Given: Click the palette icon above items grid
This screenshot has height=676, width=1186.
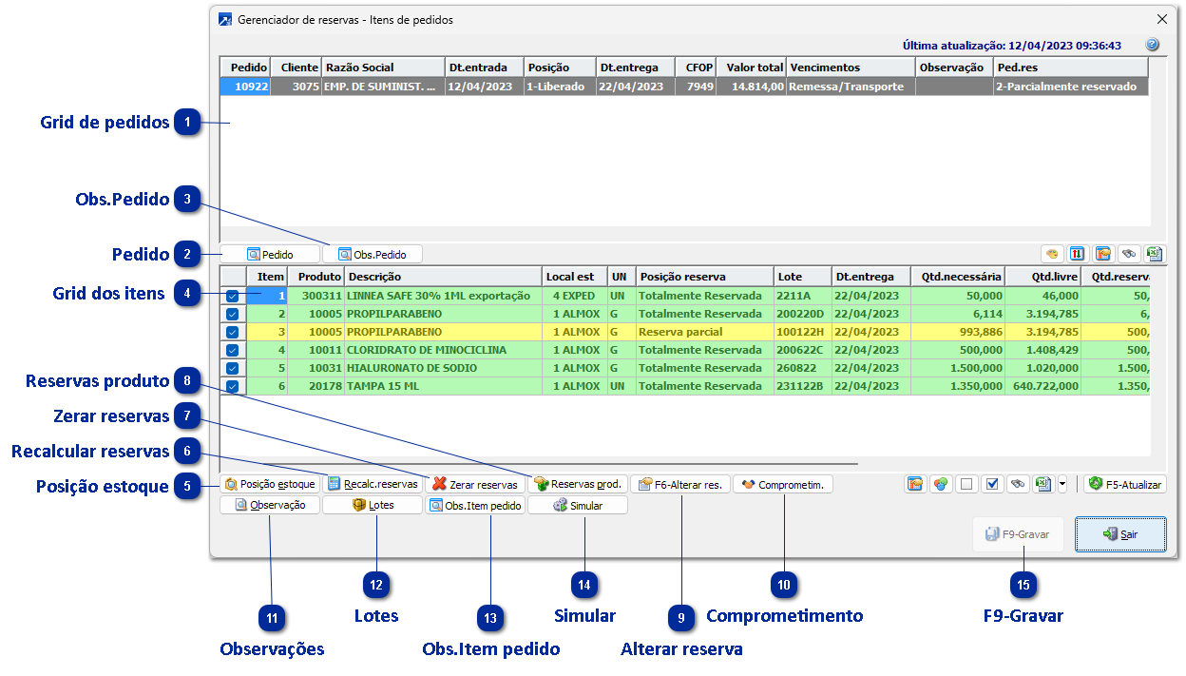Looking at the screenshot, I should tap(1052, 254).
